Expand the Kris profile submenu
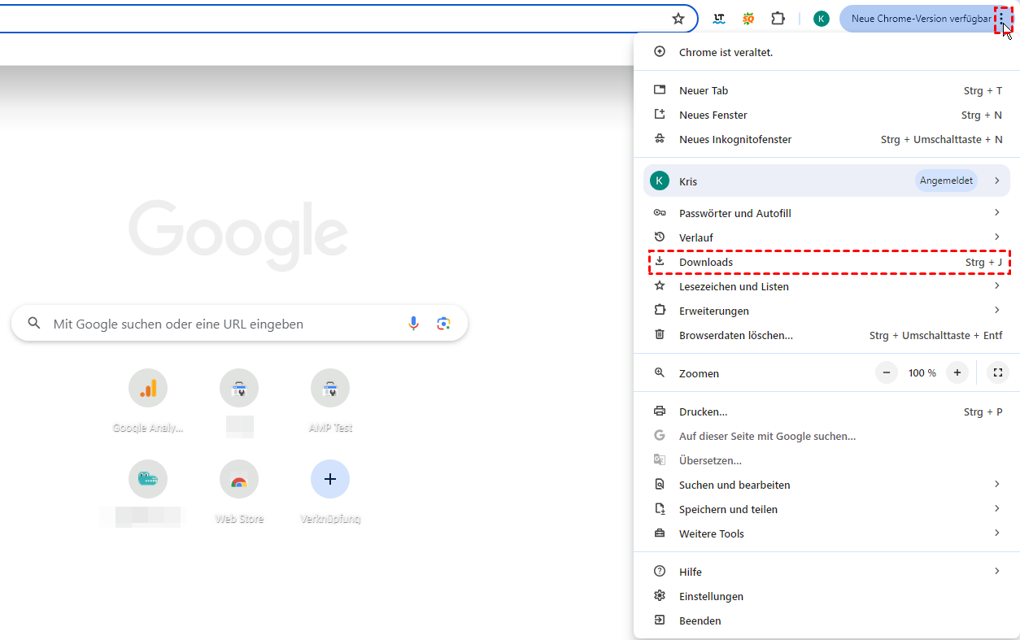The width and height of the screenshot is (1020, 640). tap(826, 181)
